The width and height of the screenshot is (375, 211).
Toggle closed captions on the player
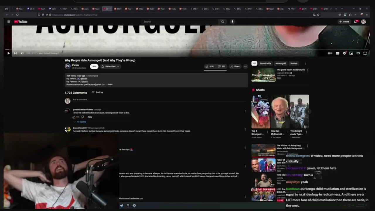[x=337, y=53]
